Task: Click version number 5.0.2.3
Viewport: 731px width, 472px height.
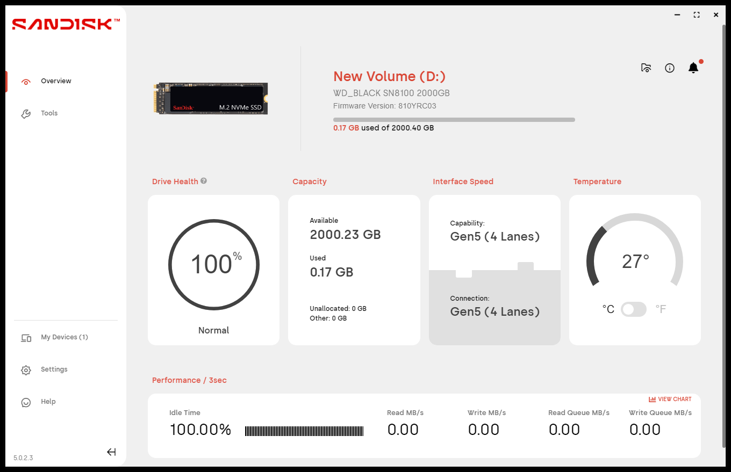Action: 23,458
